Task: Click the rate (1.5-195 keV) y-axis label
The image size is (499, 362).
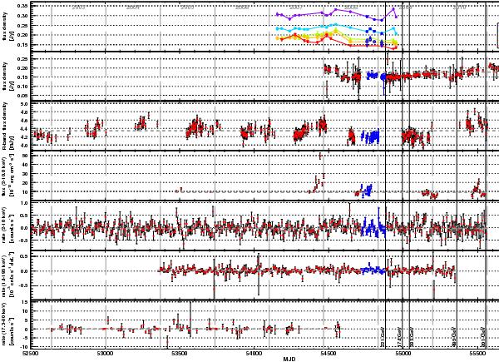Action: tap(7, 270)
